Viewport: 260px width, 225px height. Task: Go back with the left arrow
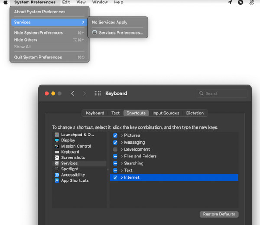(x=73, y=93)
